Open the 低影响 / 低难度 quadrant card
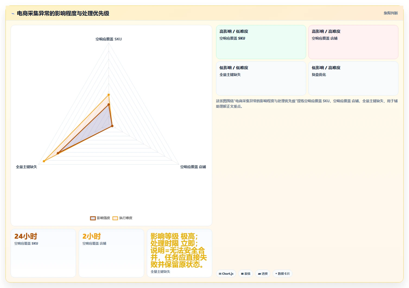This screenshot has width=409, height=288. (261, 78)
